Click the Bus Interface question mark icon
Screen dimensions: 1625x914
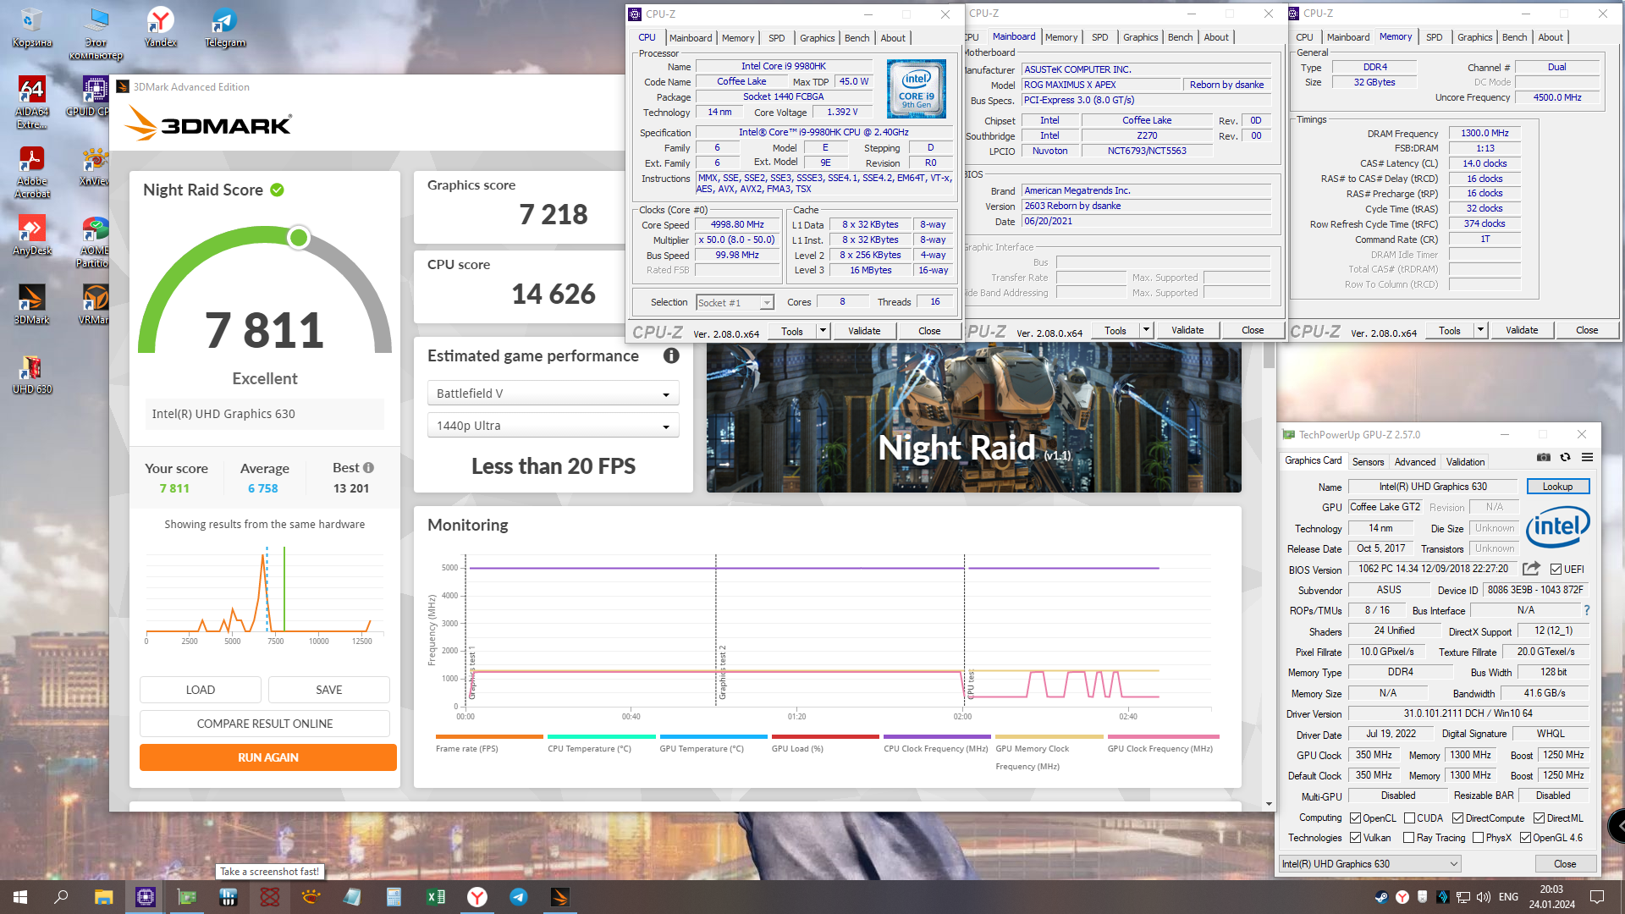click(x=1587, y=610)
